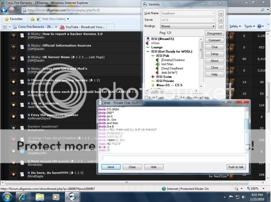Image resolution: width=271 pixels, height=202 pixels.
Task: Open Windows Explorer folder icon in taskbar
Action: pyautogui.click(x=40, y=197)
